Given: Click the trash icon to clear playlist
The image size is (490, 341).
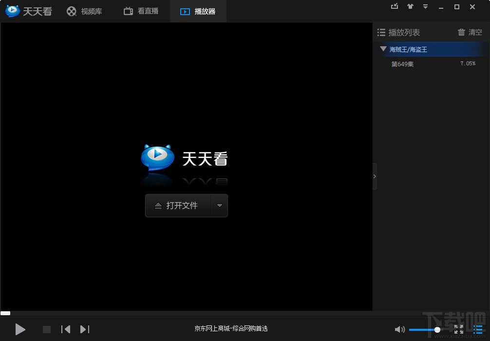Looking at the screenshot, I should tap(461, 32).
